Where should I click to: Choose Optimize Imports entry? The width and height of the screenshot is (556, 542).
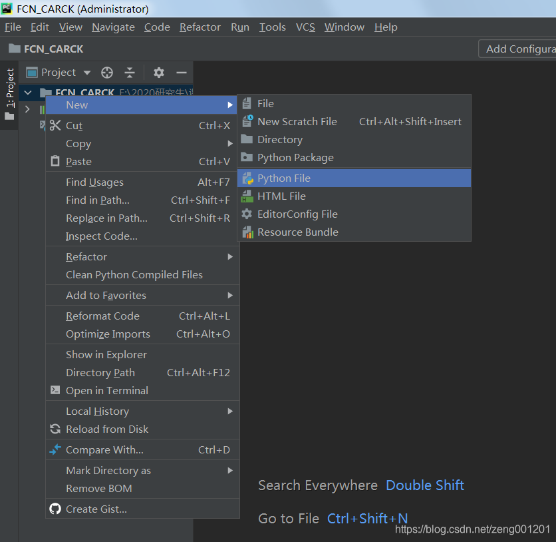(x=142, y=334)
